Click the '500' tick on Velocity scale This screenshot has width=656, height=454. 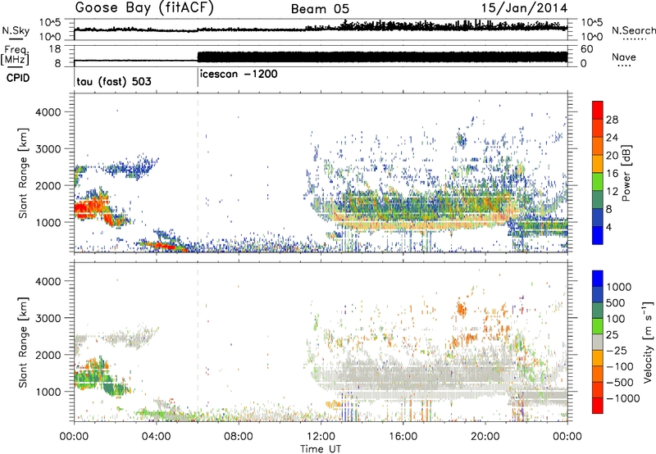coord(616,302)
